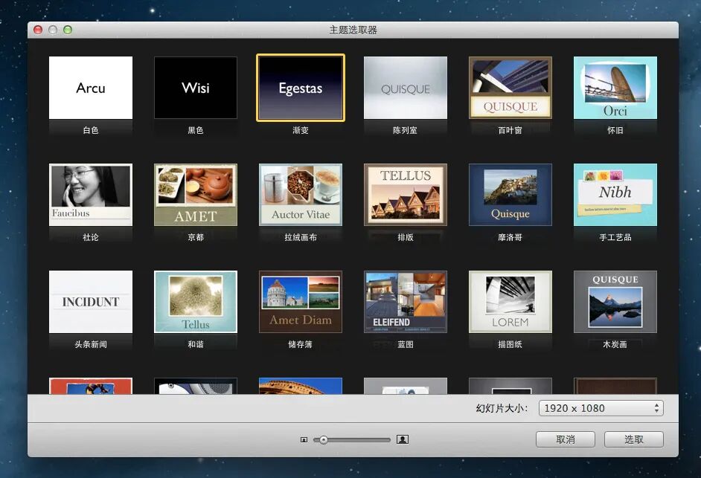Click the large thumbnail size icon
Image resolution: width=701 pixels, height=478 pixels.
tap(403, 439)
